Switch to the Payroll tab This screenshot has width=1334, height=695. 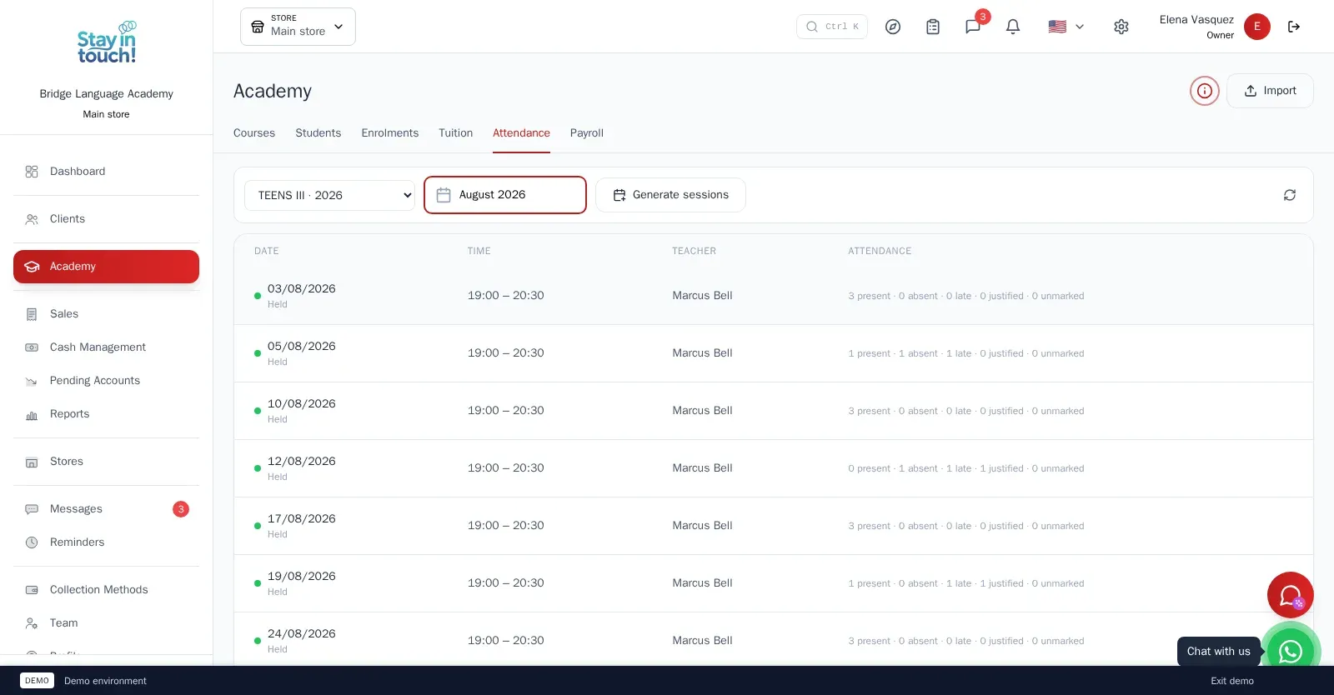pyautogui.click(x=587, y=133)
